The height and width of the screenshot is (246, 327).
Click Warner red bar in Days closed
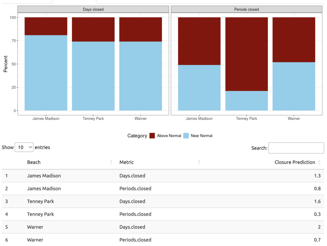[x=141, y=29]
